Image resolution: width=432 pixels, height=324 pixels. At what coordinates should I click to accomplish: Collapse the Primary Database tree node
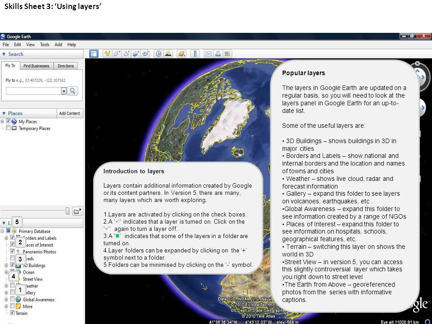2,231
